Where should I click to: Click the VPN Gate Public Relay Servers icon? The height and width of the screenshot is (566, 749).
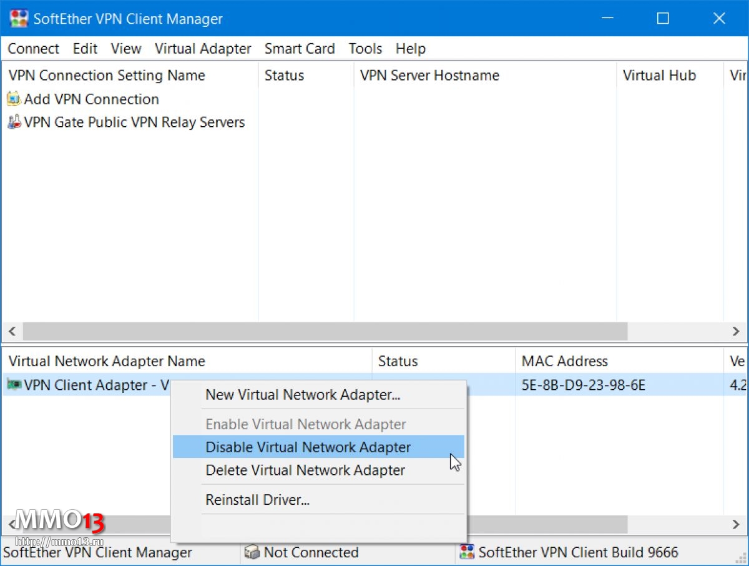[x=14, y=122]
